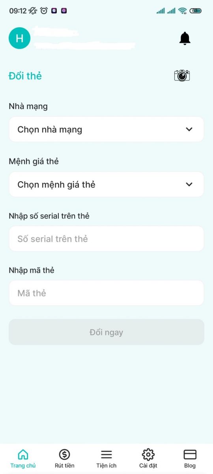Open notifications via the bell icon
The image size is (213, 474).
185,38
